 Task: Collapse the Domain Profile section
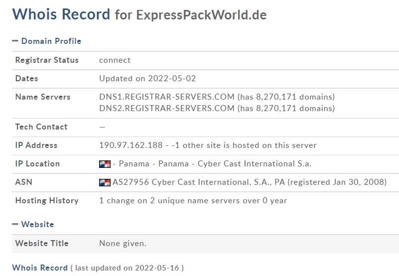point(15,41)
